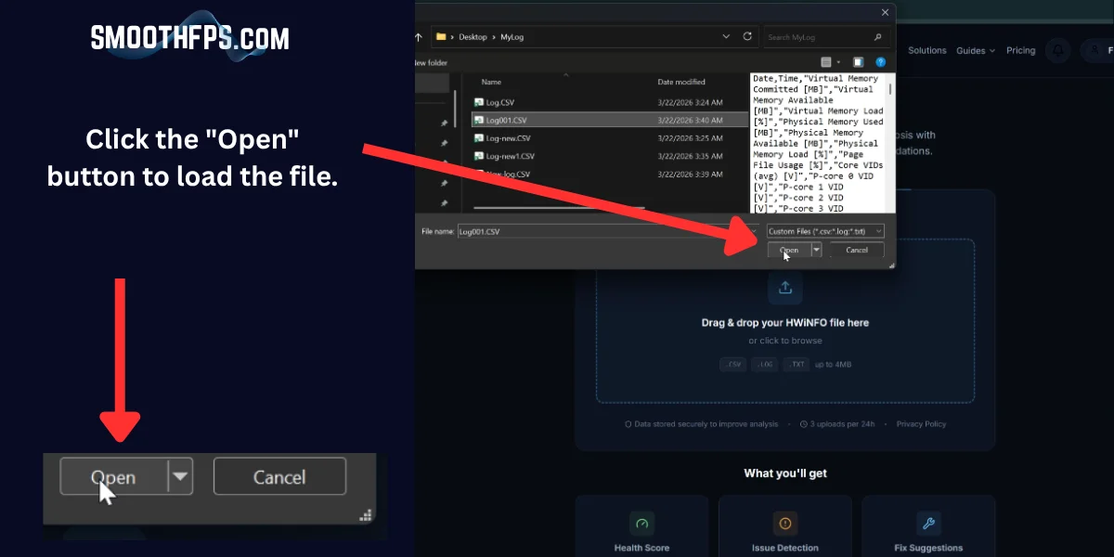Click the help icon in the file dialog
1114x557 pixels.
coord(880,61)
